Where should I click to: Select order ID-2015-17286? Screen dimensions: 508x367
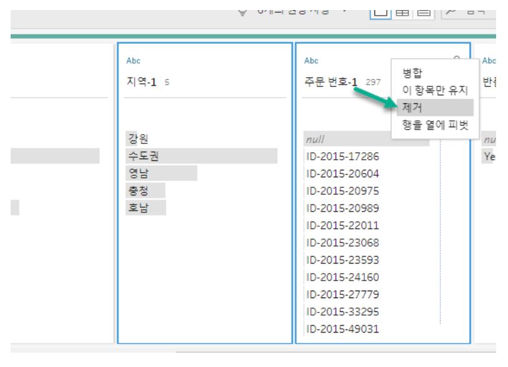coord(342,156)
